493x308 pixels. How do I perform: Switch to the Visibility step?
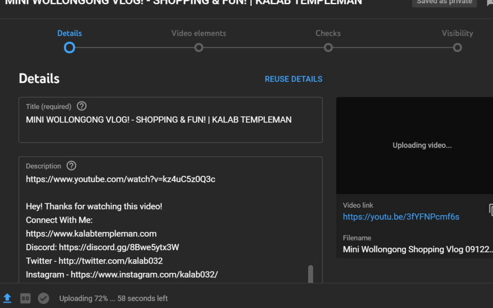click(457, 48)
